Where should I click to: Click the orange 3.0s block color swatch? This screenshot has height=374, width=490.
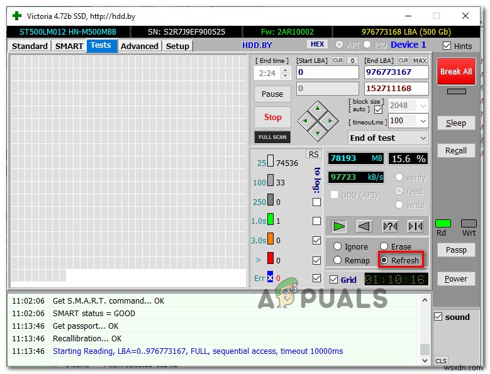coord(270,239)
